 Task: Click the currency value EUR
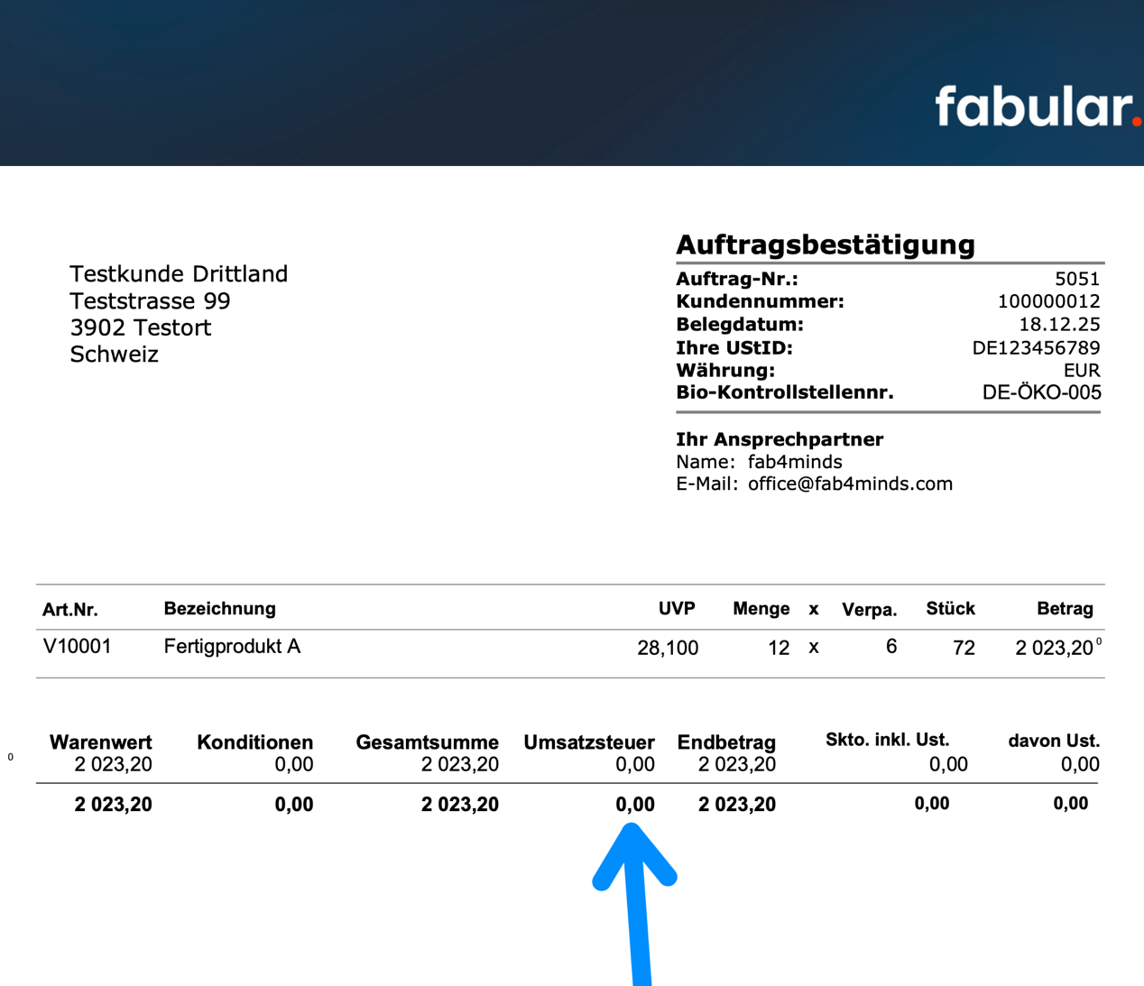point(1083,370)
